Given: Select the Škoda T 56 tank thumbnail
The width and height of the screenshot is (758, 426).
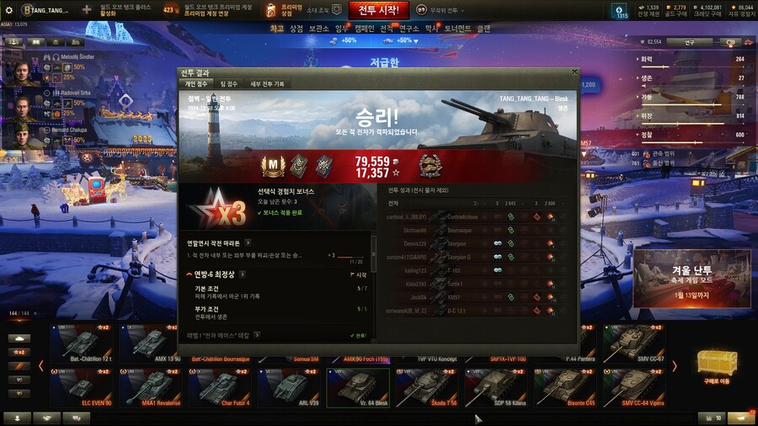Looking at the screenshot, I should click(x=427, y=387).
